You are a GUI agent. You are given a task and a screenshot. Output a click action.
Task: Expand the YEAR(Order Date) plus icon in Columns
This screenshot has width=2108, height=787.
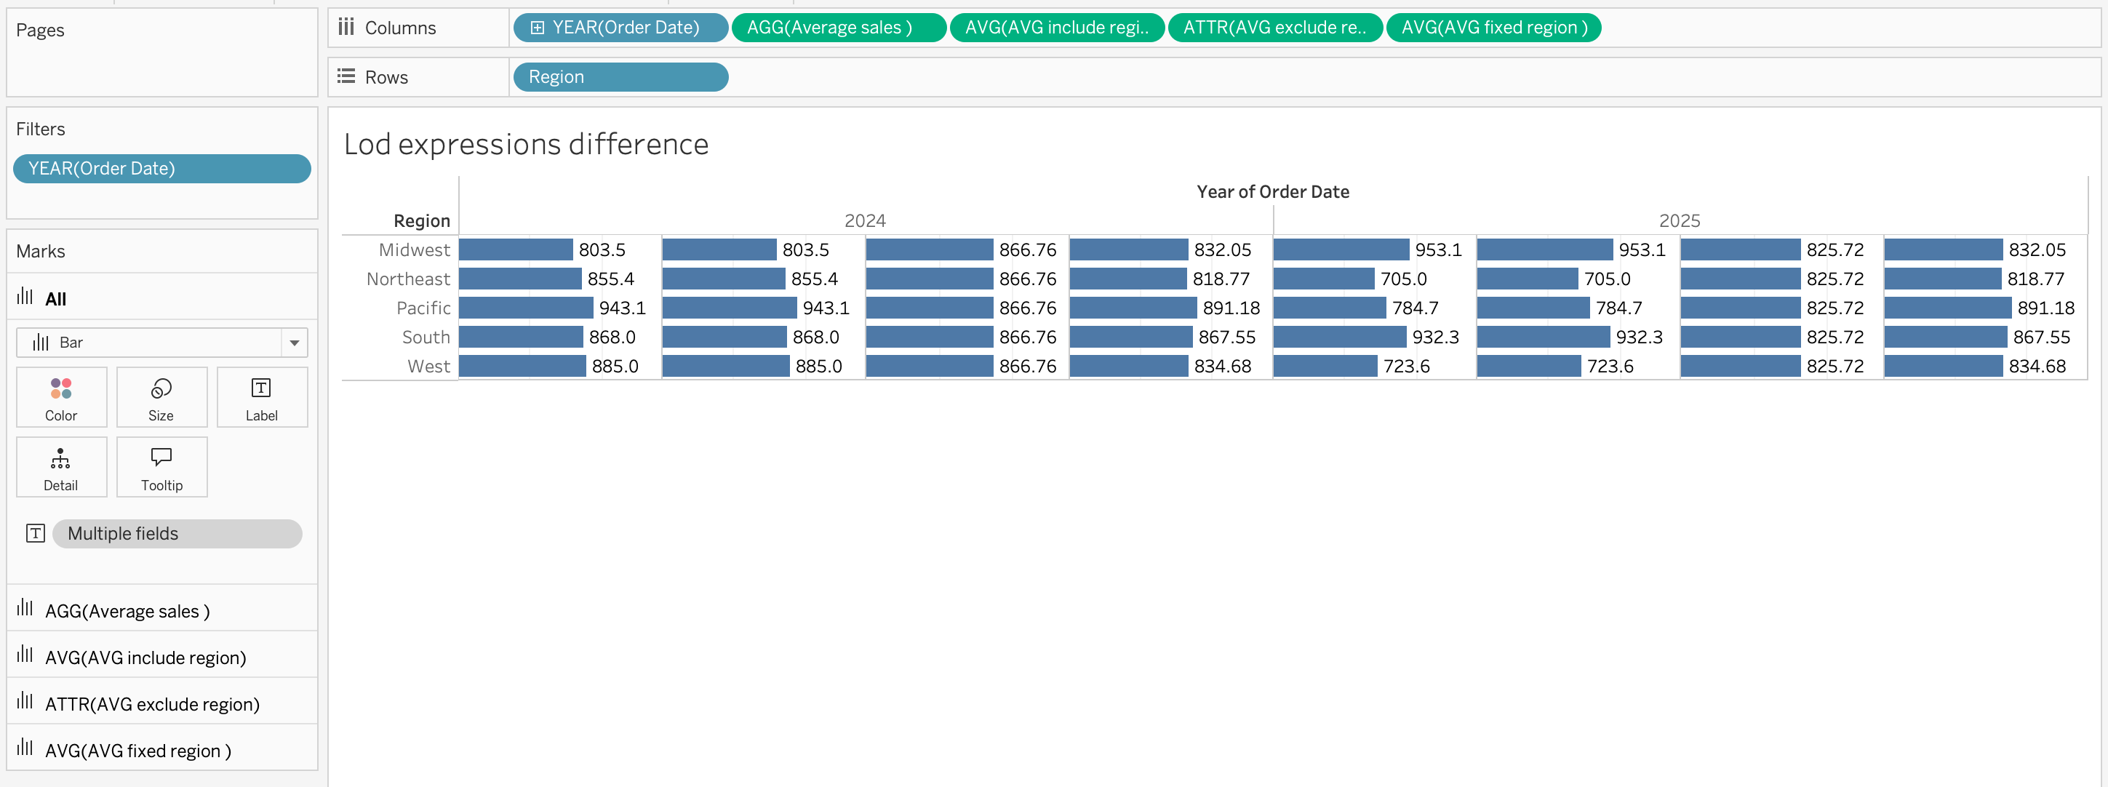point(537,28)
